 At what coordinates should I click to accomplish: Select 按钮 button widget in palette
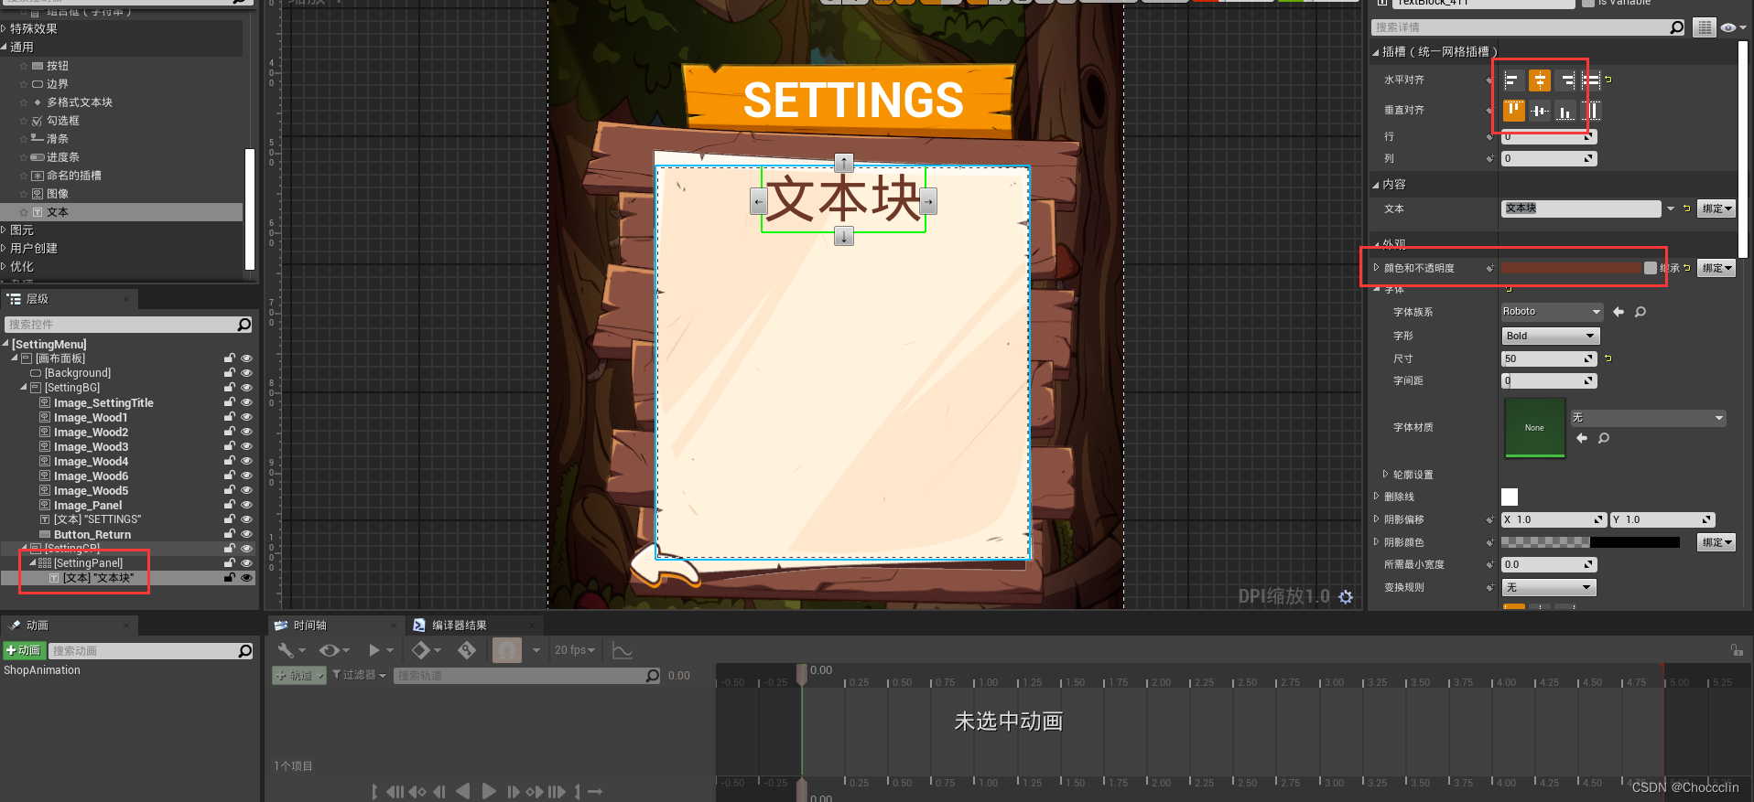click(58, 66)
